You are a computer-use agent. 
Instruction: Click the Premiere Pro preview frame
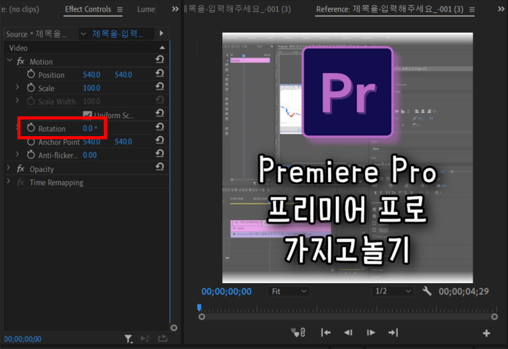point(347,158)
